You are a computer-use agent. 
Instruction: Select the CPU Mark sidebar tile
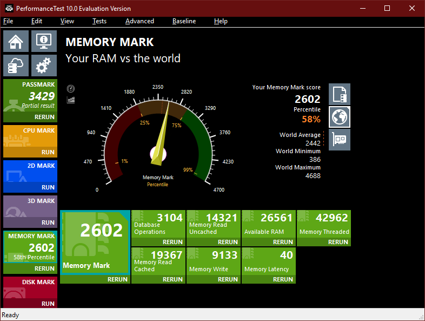30,136
